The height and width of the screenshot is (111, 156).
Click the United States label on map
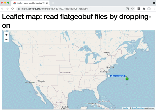tap(65, 73)
